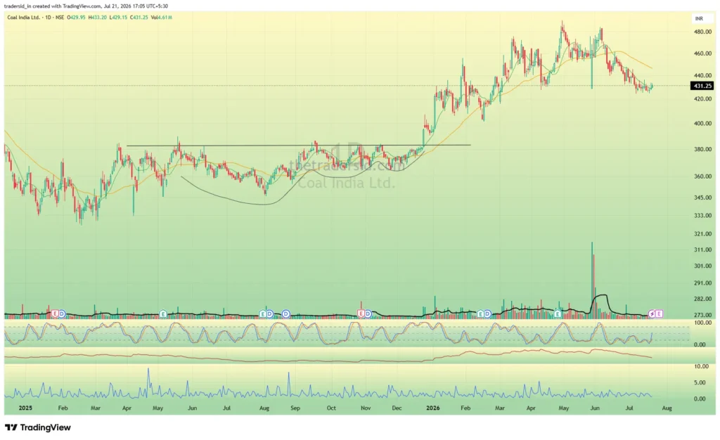
Task: Click the lone dividend D marker before September 2025
Action: coord(285,313)
